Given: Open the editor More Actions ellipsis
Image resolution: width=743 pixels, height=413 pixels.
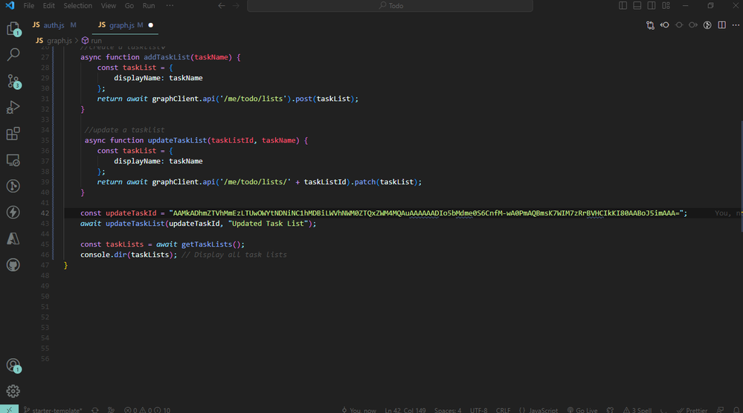Looking at the screenshot, I should [x=736, y=25].
